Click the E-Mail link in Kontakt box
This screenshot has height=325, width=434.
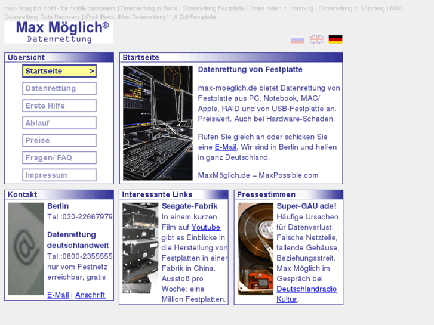(x=58, y=295)
